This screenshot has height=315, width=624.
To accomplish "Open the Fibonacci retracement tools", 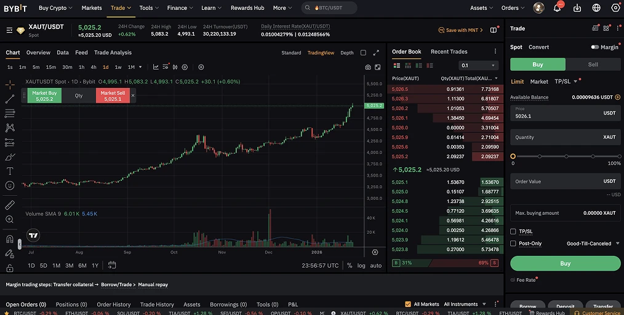I will coord(10,113).
